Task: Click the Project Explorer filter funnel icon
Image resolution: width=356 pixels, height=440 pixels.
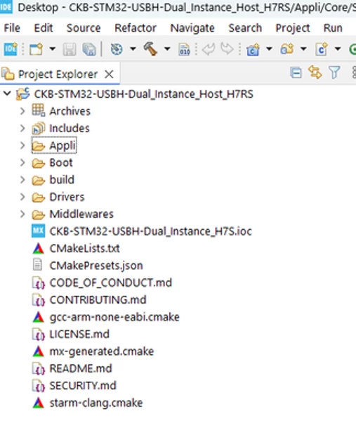Action: pos(334,72)
